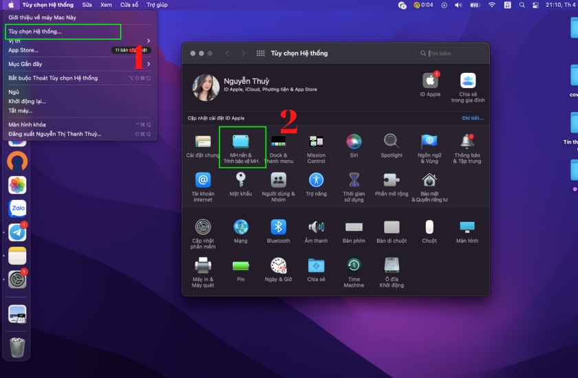Open Trợ năng accessibility settings
Image resolution: width=578 pixels, height=378 pixels.
(x=316, y=185)
